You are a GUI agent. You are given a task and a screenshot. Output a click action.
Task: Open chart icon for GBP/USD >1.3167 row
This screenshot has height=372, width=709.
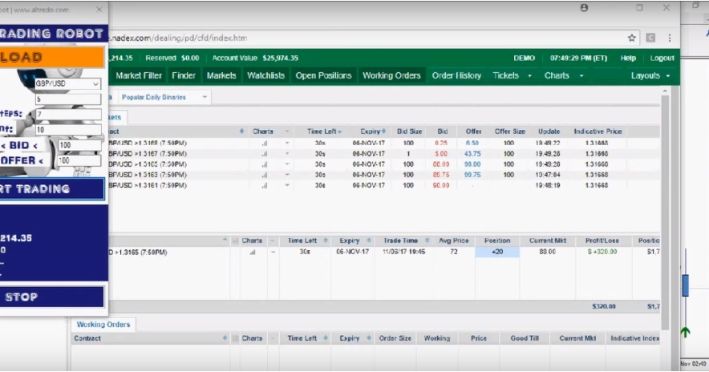pyautogui.click(x=265, y=154)
